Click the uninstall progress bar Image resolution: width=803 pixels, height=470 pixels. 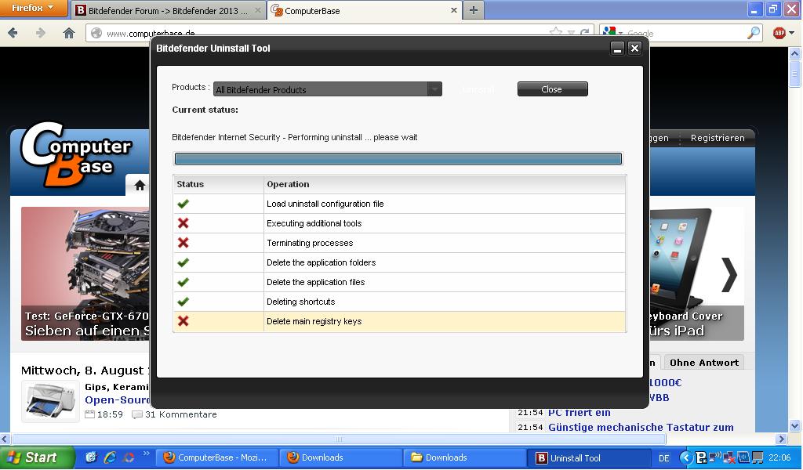[x=398, y=158]
